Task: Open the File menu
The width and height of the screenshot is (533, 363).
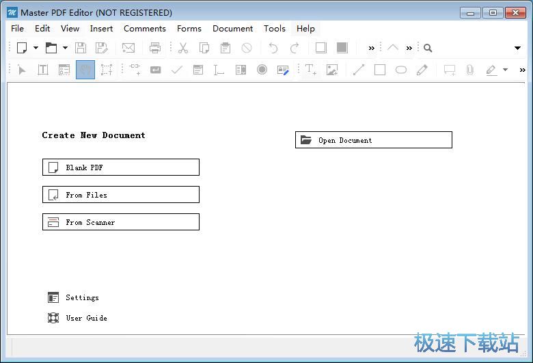Action: [17, 29]
